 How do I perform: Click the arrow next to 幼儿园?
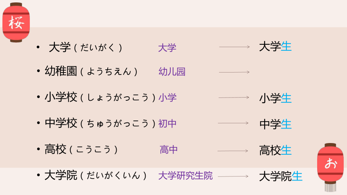234,72
